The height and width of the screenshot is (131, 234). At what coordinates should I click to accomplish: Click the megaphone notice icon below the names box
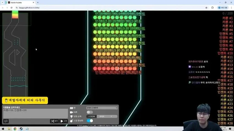coord(6,121)
